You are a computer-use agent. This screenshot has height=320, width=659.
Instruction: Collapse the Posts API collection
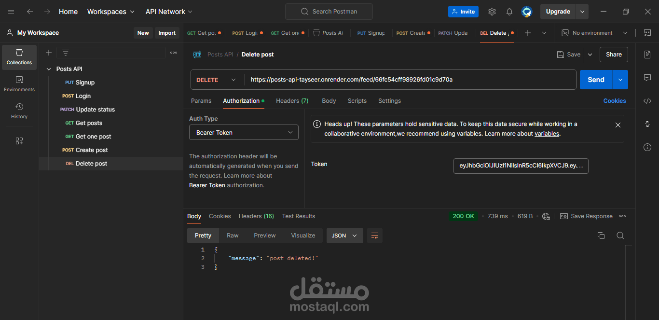[49, 69]
